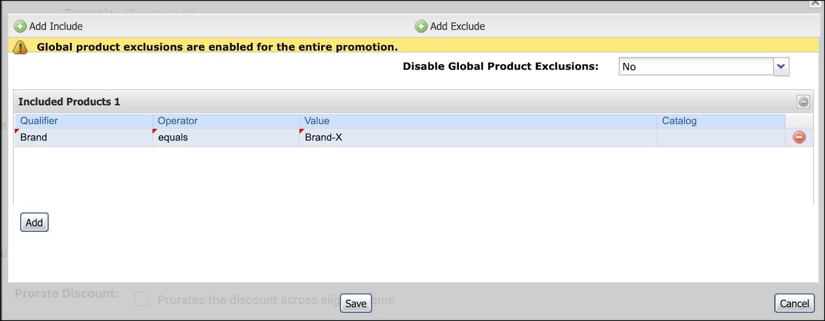Delete the Brand equals Brand-X row

(x=798, y=137)
